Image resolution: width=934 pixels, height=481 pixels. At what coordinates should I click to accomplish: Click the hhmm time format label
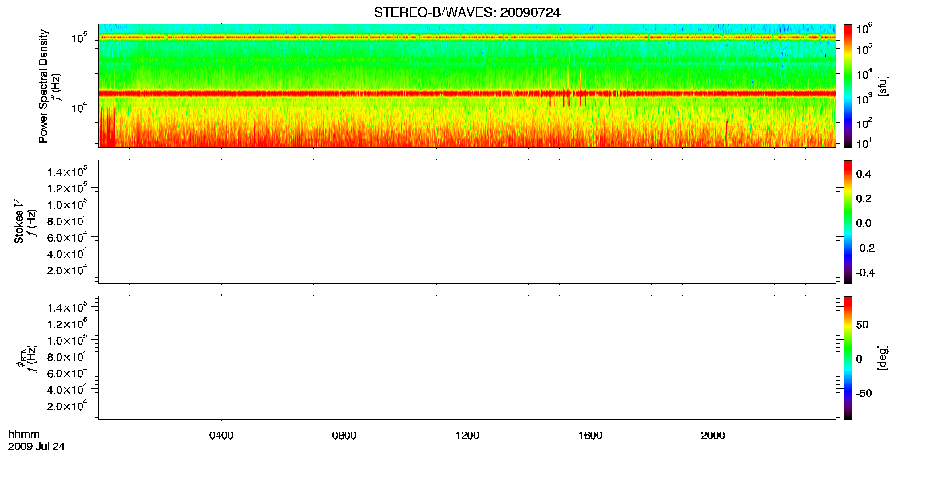(24, 435)
